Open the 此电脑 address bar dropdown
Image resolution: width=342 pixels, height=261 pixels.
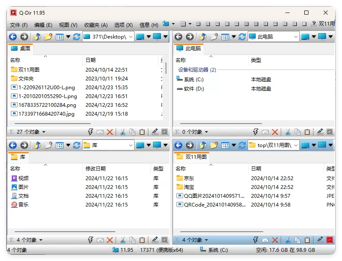296,36
